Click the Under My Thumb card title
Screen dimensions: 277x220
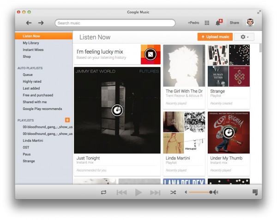coord(226,158)
